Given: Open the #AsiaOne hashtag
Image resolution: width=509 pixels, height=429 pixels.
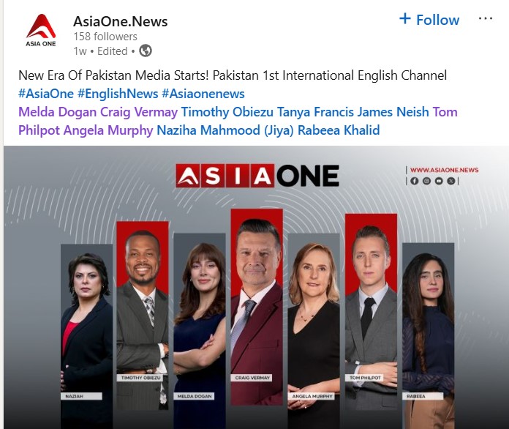Looking at the screenshot, I should (x=46, y=94).
